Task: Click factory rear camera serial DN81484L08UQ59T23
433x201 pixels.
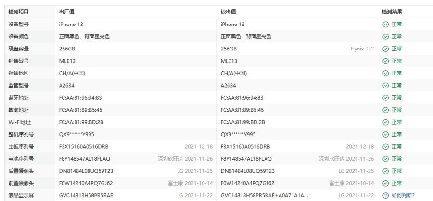Action: point(86,171)
